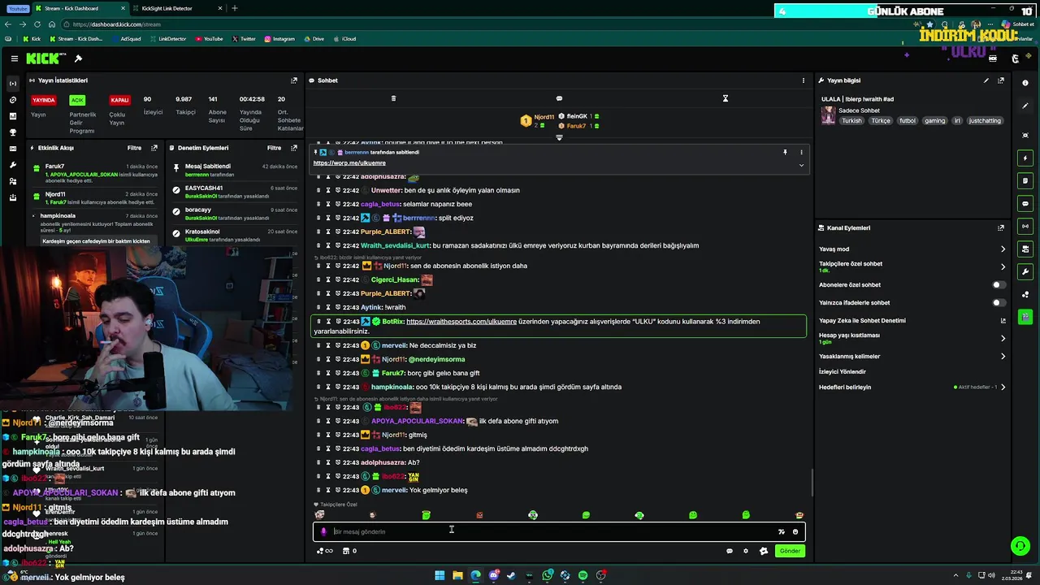The height and width of the screenshot is (585, 1040).
Task: Click the EASYCASH41 ban entry
Action: [234, 192]
